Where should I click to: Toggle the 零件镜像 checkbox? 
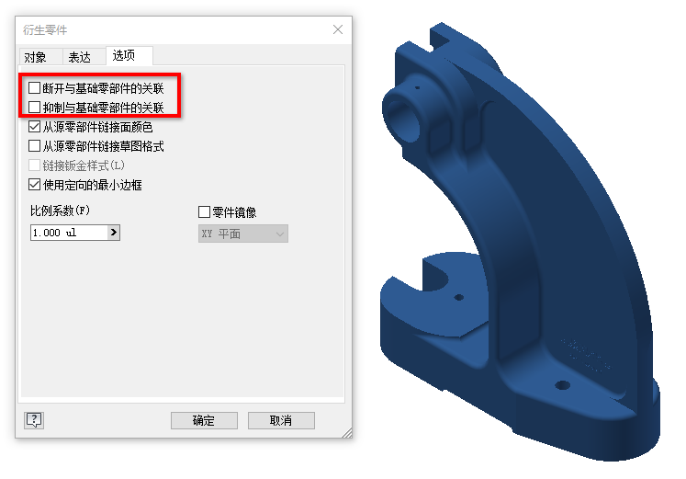click(x=204, y=211)
